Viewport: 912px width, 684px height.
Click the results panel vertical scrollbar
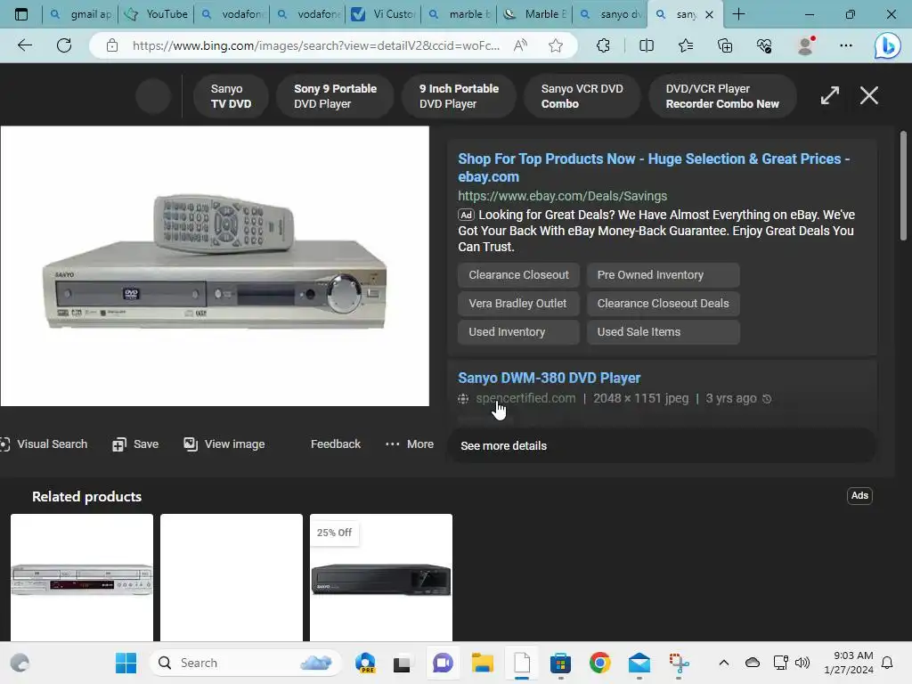point(903,186)
